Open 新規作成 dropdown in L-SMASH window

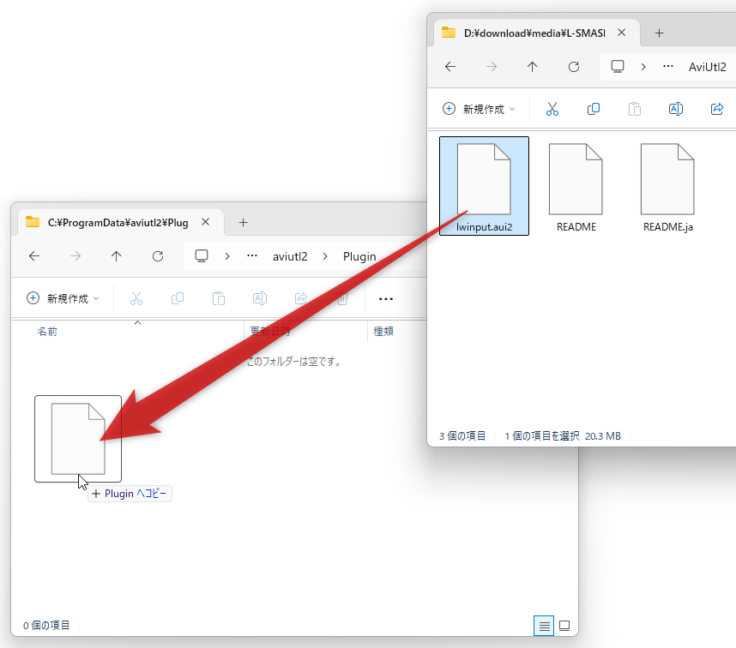(x=479, y=109)
